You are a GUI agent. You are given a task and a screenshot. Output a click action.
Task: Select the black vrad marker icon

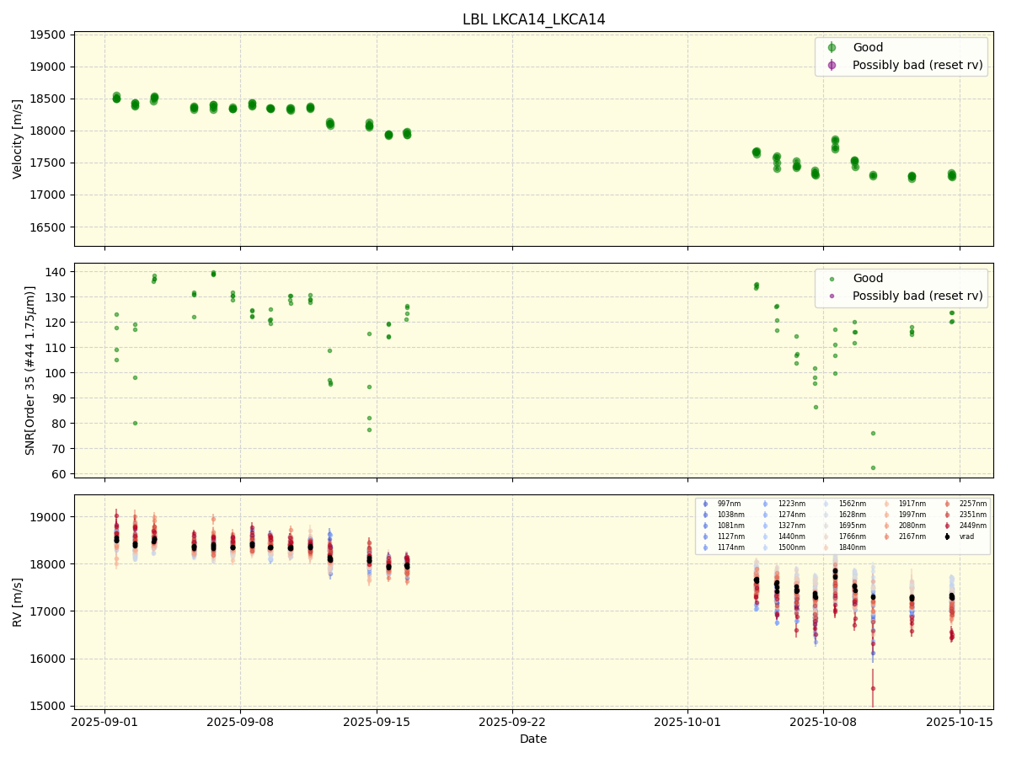(947, 536)
